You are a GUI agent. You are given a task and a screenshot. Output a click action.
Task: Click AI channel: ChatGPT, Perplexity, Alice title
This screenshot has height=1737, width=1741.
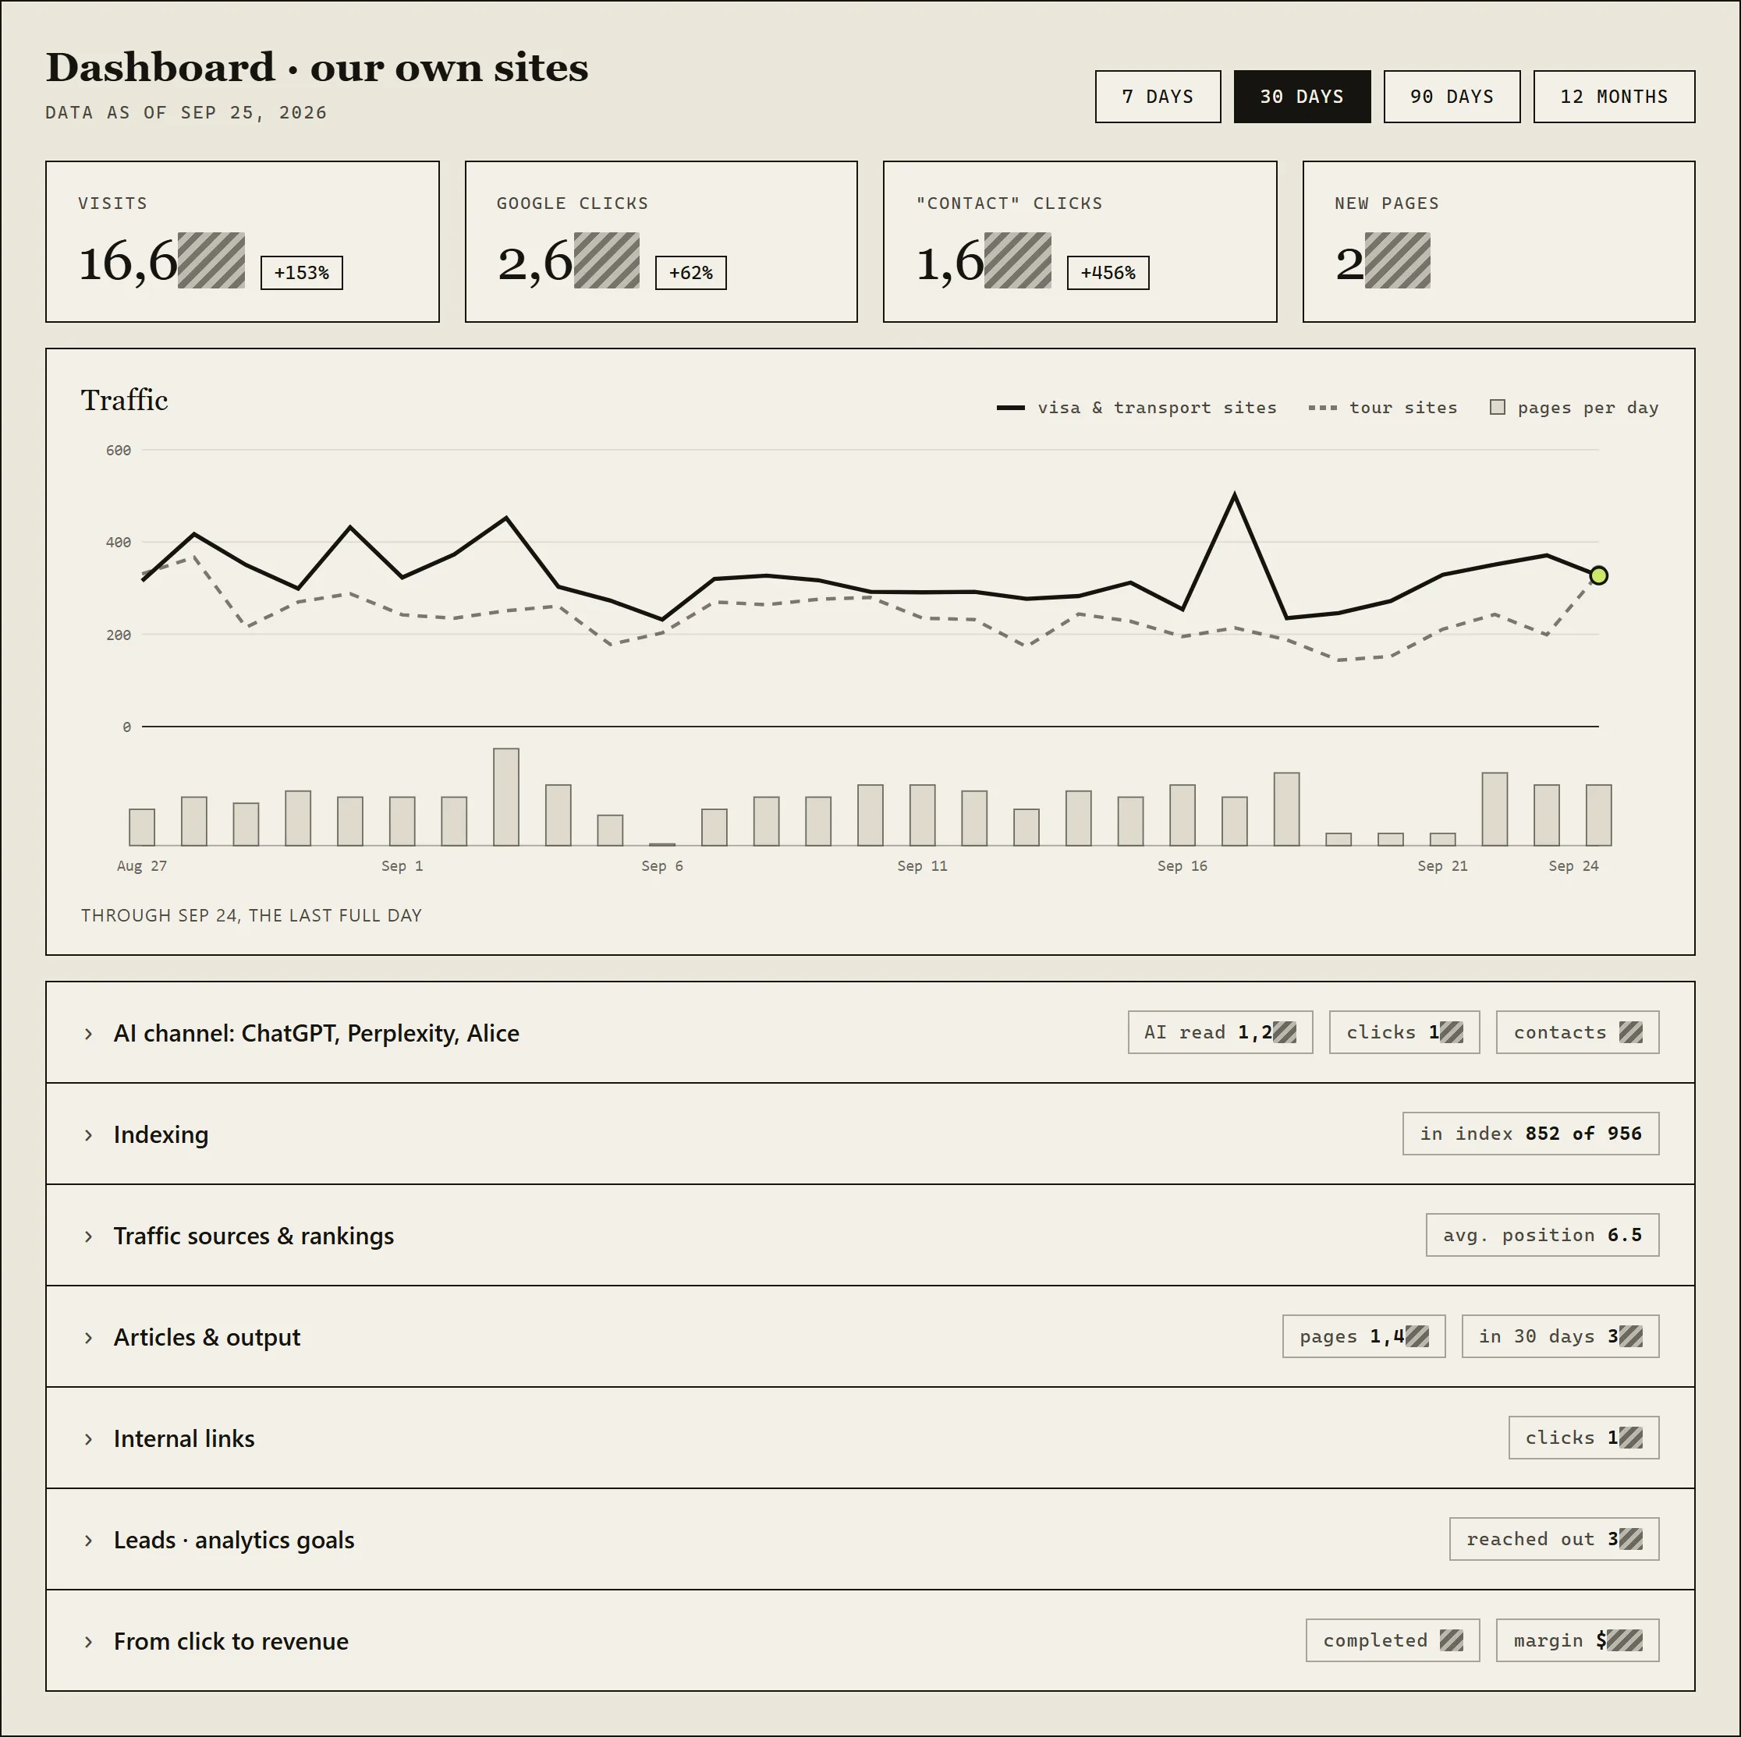[317, 1033]
